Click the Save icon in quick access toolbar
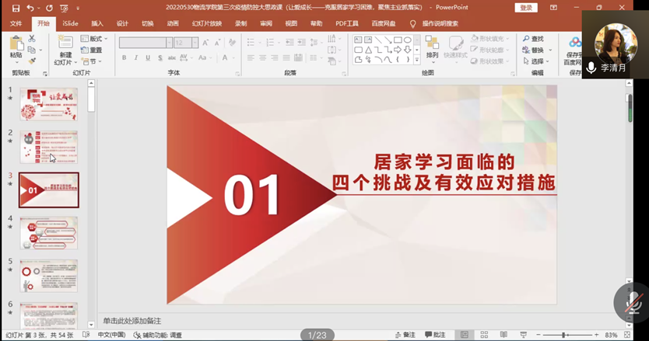649x341 pixels. pos(15,8)
